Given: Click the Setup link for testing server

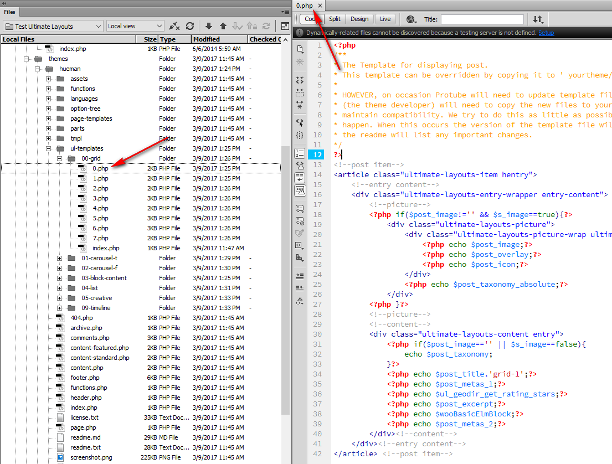Looking at the screenshot, I should coord(546,33).
